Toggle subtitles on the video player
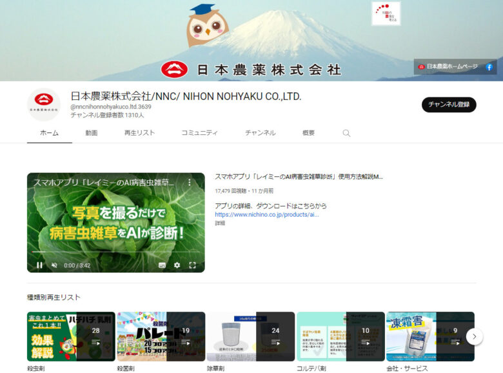The width and height of the screenshot is (503, 373). 162,265
